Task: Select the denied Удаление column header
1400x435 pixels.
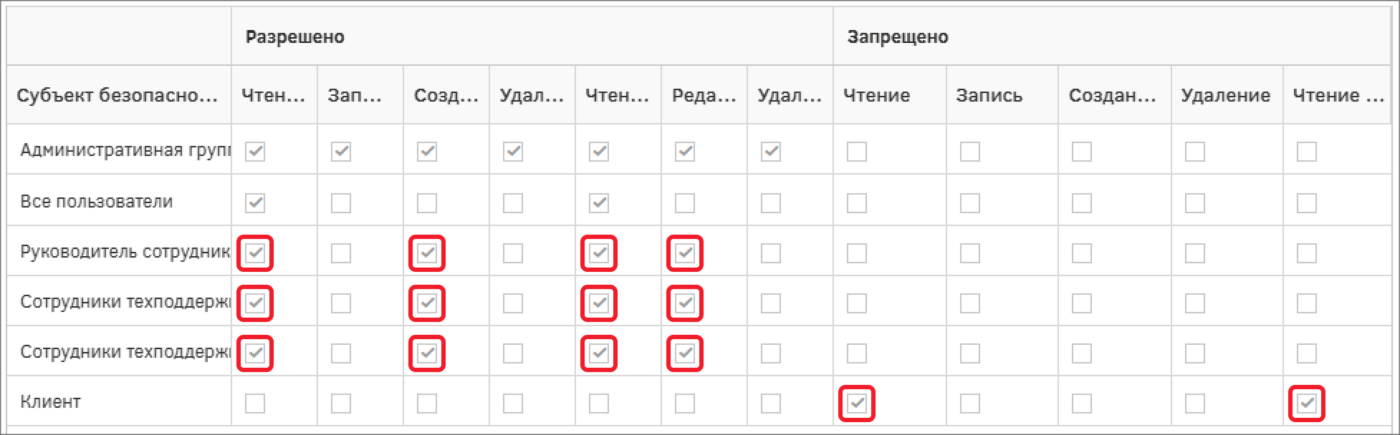Action: [x=1227, y=95]
